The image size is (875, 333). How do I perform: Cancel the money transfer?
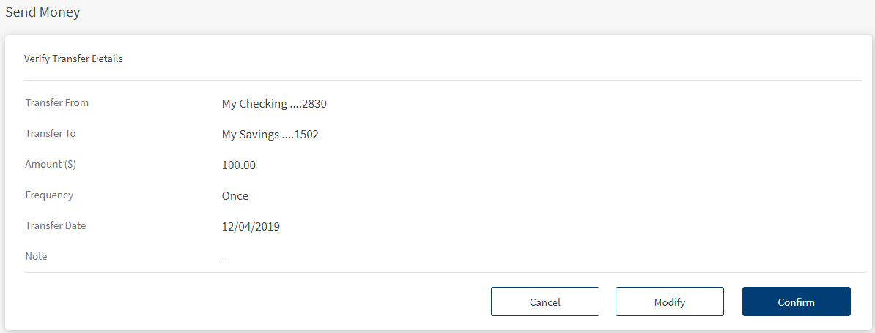tap(544, 302)
